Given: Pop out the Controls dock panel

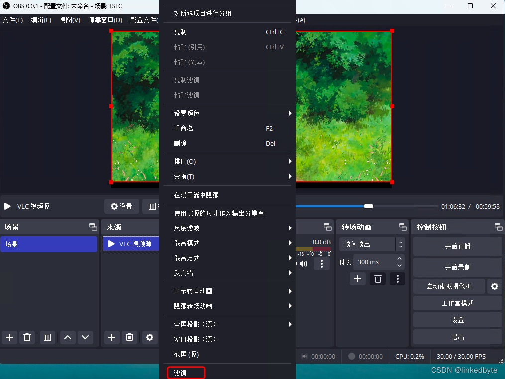Looking at the screenshot, I should tap(498, 227).
